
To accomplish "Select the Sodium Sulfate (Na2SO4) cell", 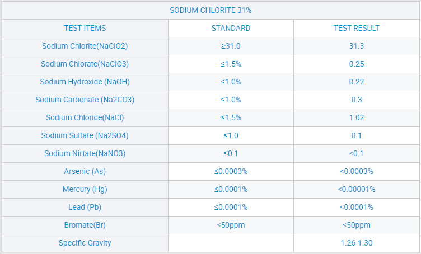I will tap(85, 135).
